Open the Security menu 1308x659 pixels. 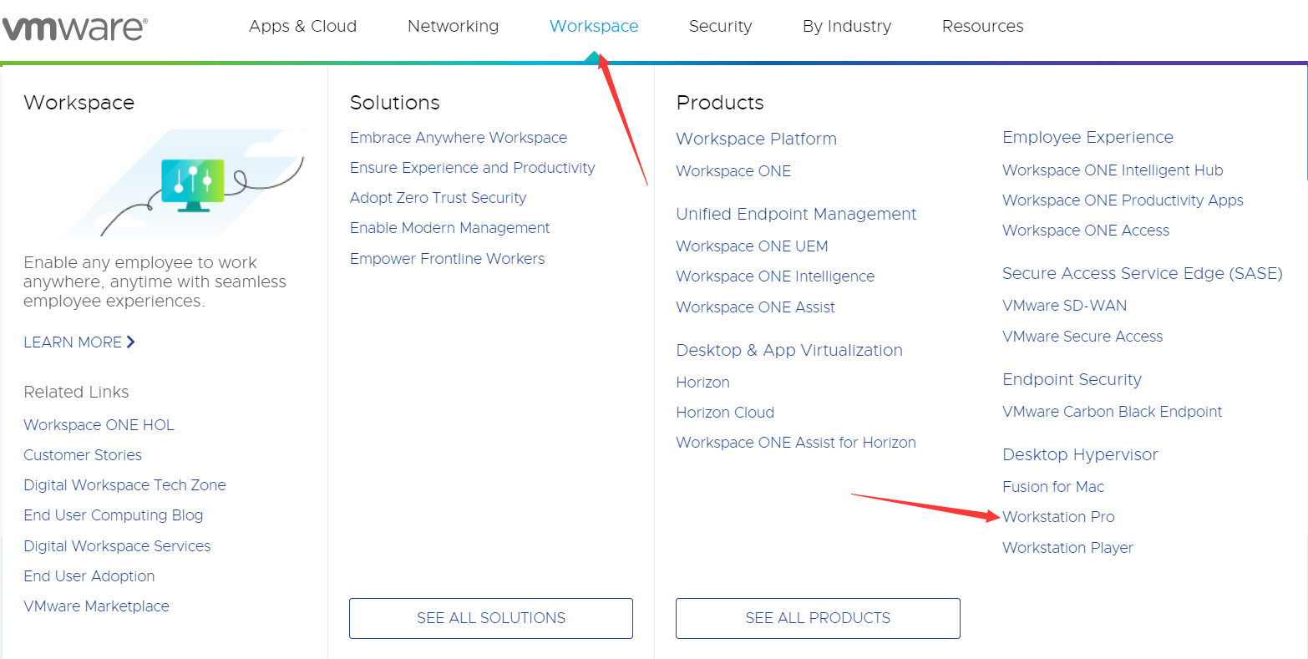click(x=720, y=26)
